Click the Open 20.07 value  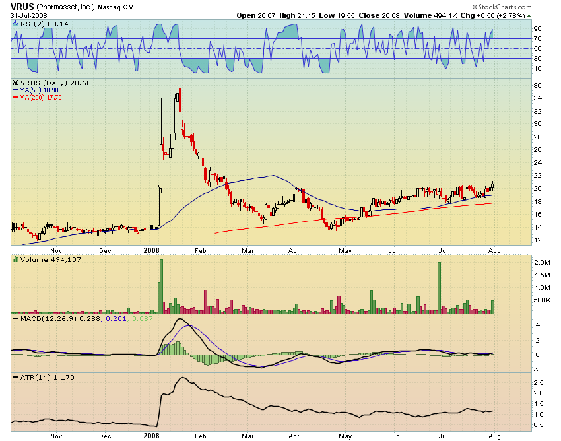tap(256, 15)
